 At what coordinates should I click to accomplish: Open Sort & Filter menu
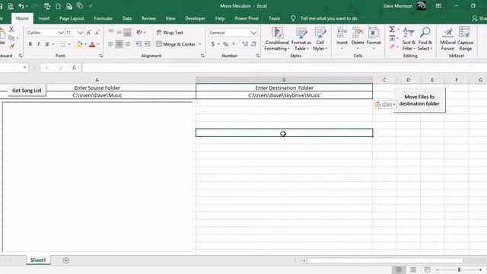[409, 39]
